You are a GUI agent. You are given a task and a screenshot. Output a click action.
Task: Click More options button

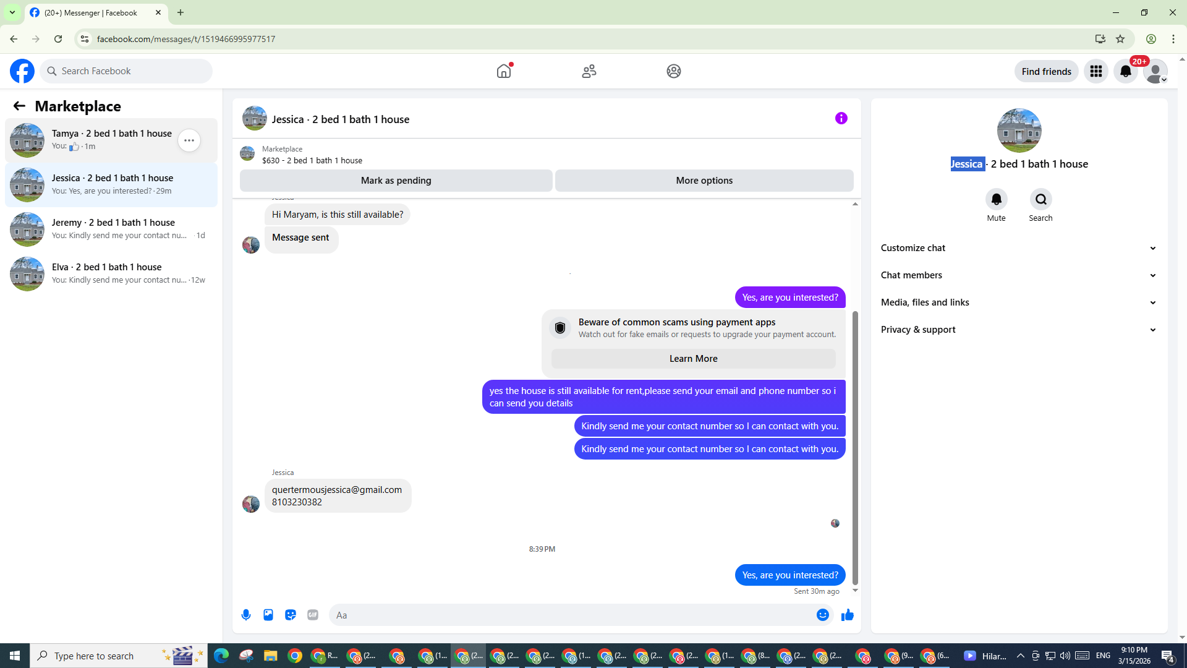point(704,181)
